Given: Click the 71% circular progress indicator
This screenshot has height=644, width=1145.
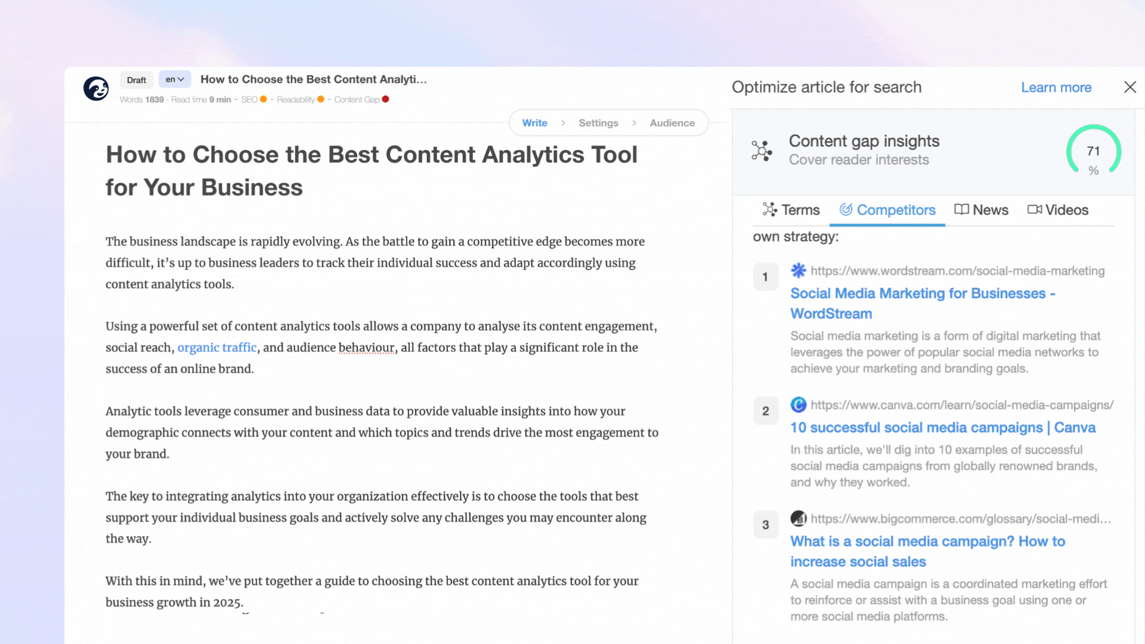Looking at the screenshot, I should click(x=1093, y=152).
